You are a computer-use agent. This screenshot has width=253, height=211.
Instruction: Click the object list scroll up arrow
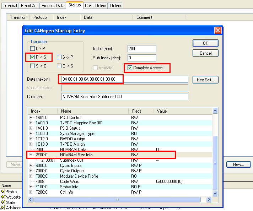click(215, 111)
